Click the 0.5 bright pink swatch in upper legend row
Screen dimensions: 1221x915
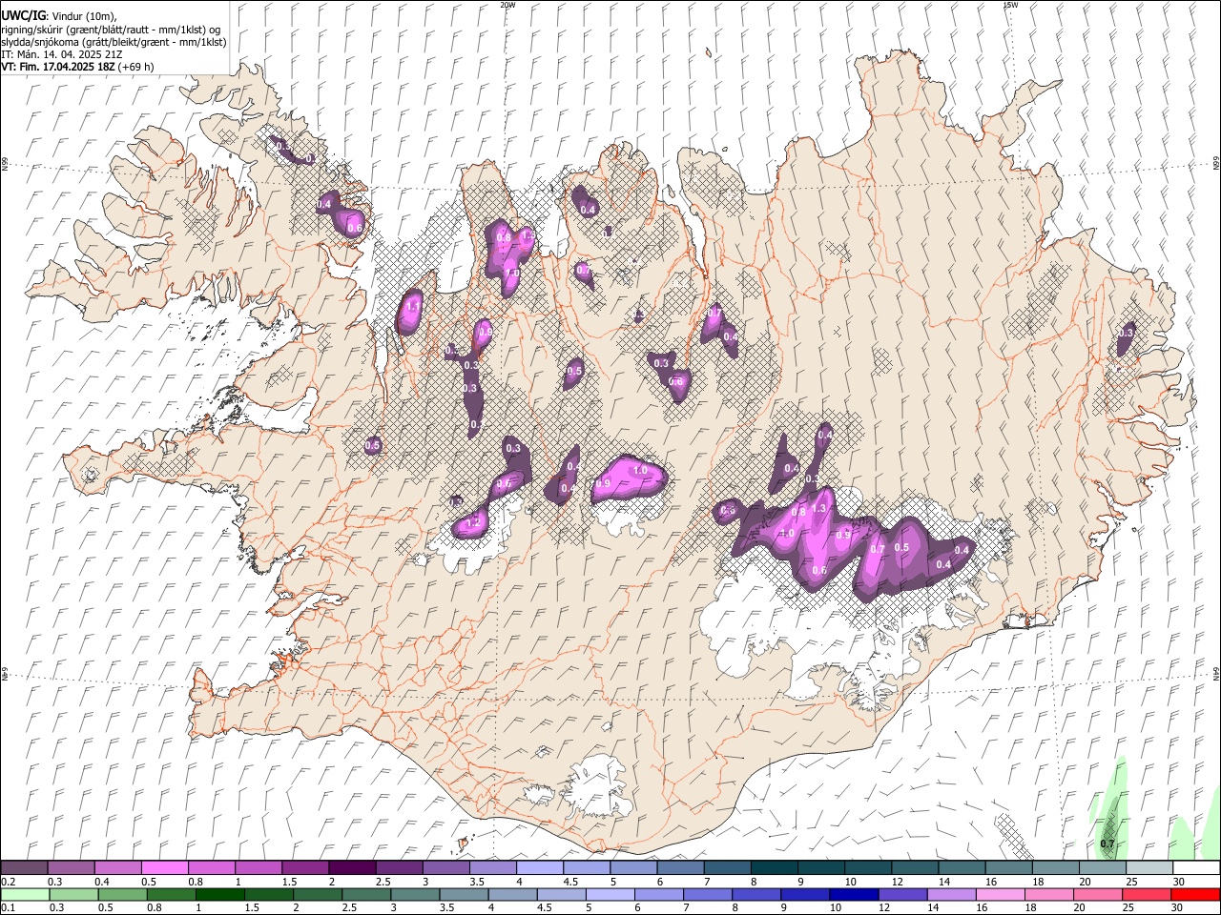pyautogui.click(x=164, y=867)
